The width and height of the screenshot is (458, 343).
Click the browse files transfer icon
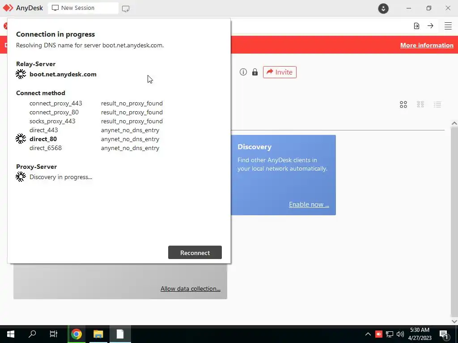pos(416,25)
